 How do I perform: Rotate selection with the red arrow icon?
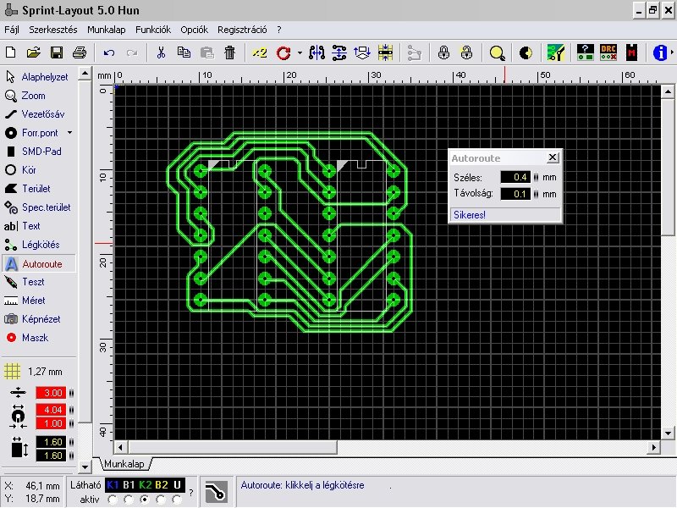click(283, 52)
